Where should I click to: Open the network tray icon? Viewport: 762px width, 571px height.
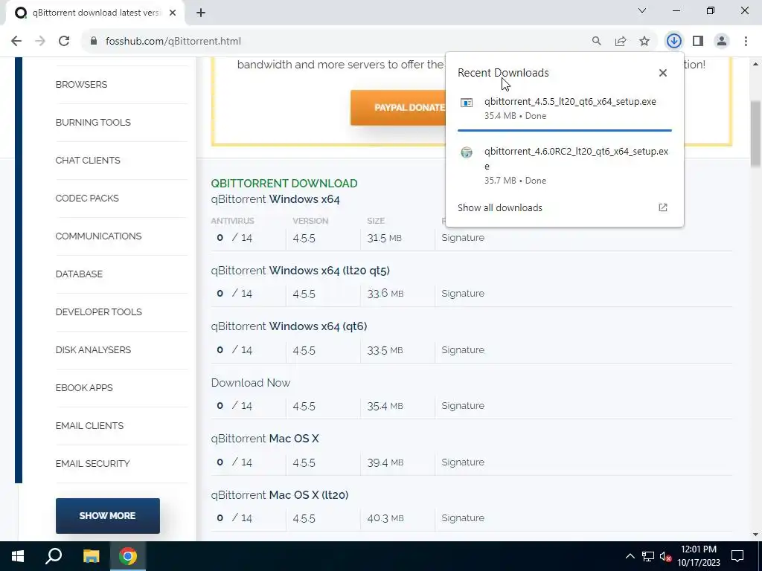click(648, 556)
